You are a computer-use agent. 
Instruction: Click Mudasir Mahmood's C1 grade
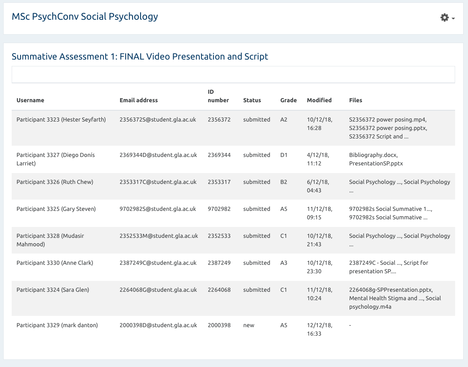tap(284, 236)
